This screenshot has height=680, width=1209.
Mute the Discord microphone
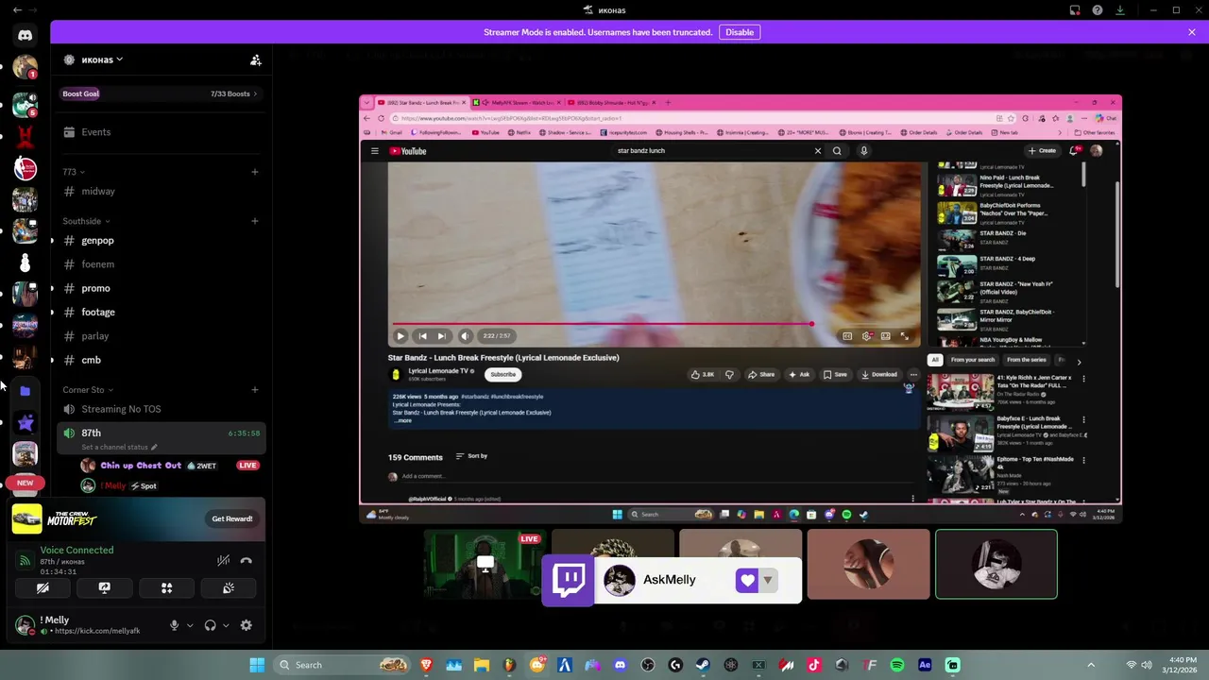pyautogui.click(x=174, y=625)
